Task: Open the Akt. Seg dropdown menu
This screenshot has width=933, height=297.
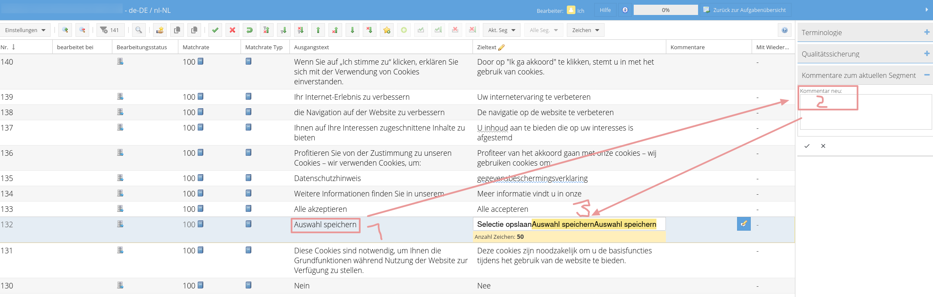Action: click(x=501, y=30)
